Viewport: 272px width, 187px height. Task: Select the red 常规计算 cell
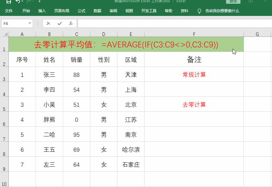coord(194,74)
